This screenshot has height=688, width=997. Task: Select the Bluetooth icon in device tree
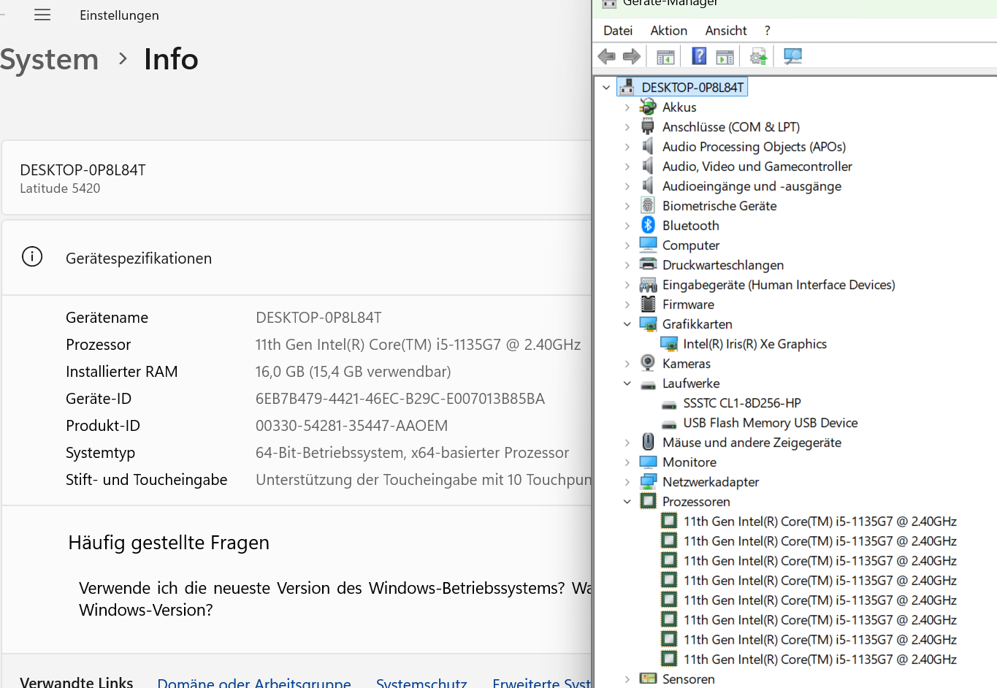[648, 225]
